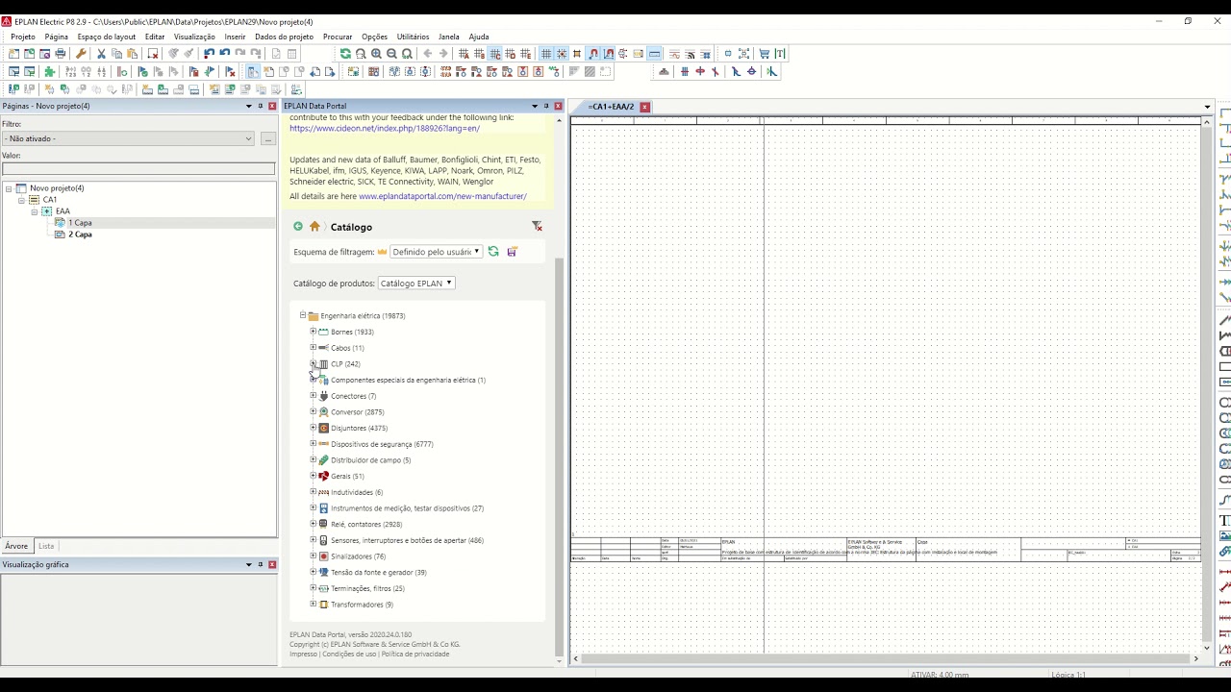Open the Catálogo de produtos dropdown
1231x692 pixels.
point(416,284)
